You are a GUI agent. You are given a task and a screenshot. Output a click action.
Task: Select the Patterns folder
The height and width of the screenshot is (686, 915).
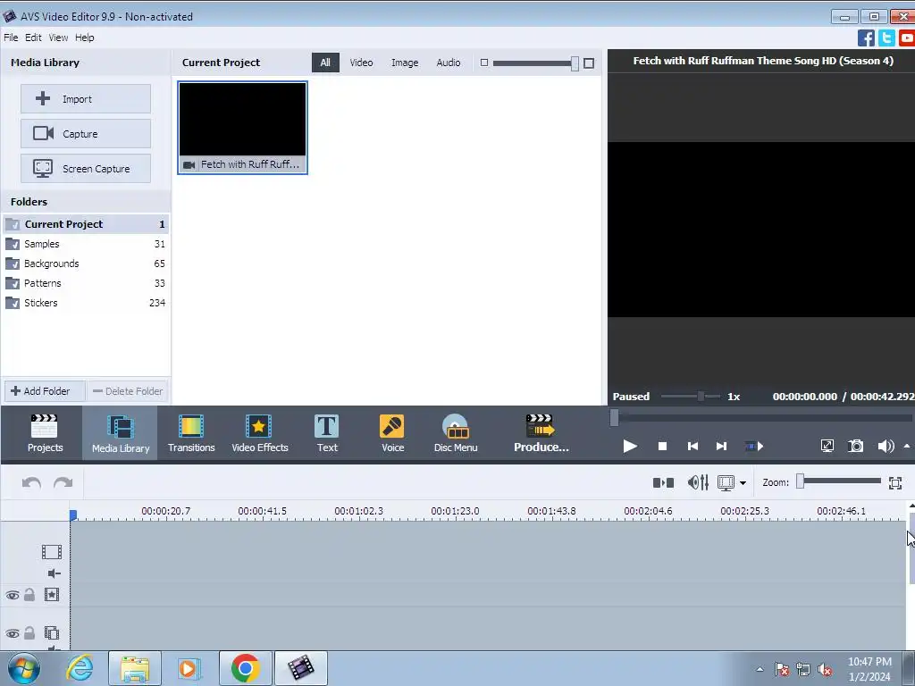pos(86,283)
